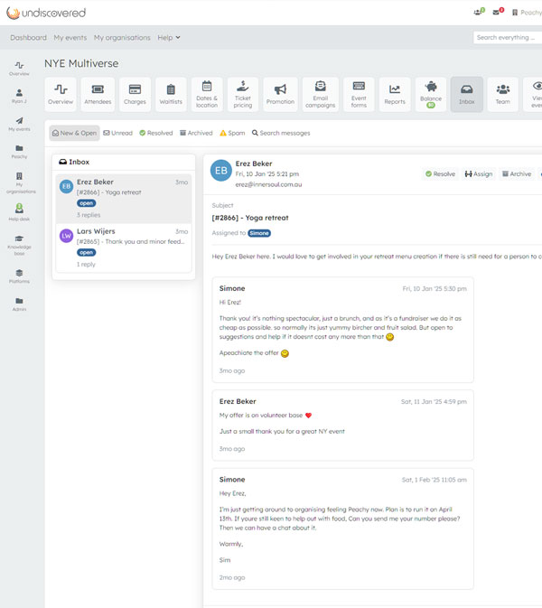542x608 pixels.
Task: Select the Inbox toolbar button
Action: [467, 94]
